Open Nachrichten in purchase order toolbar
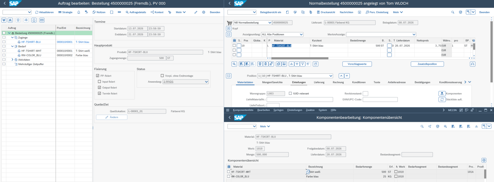The image size is (494, 182). [x=346, y=12]
